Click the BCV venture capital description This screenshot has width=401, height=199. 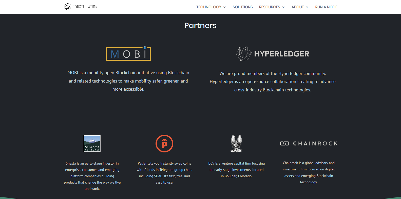click(237, 170)
